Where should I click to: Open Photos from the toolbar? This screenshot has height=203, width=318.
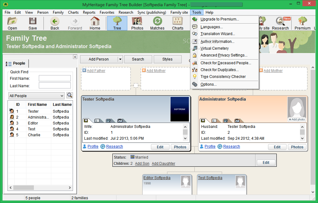coord(137,23)
